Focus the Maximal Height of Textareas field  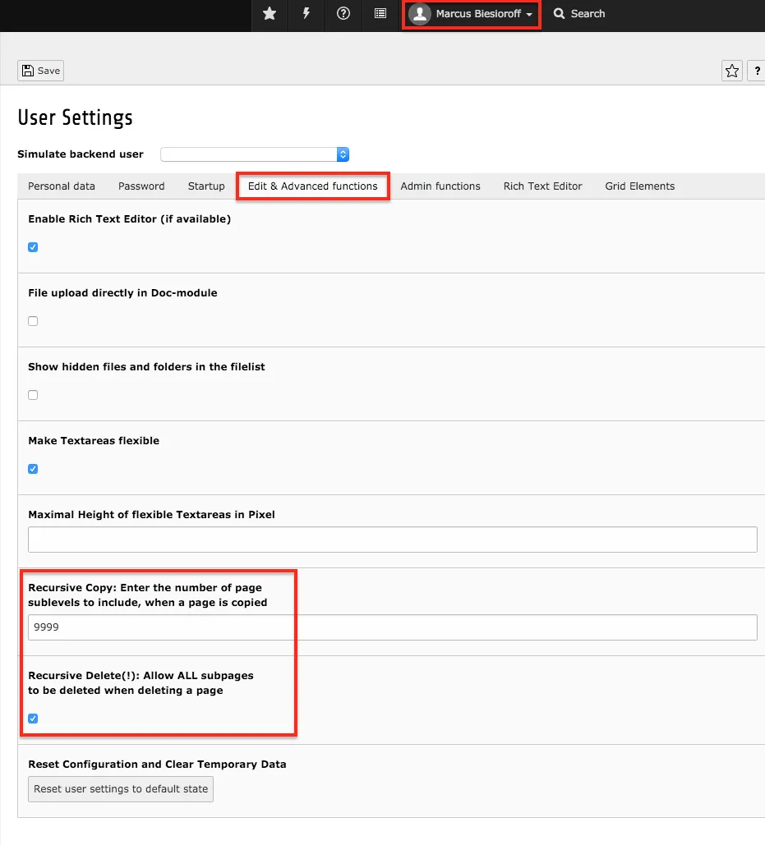[392, 540]
